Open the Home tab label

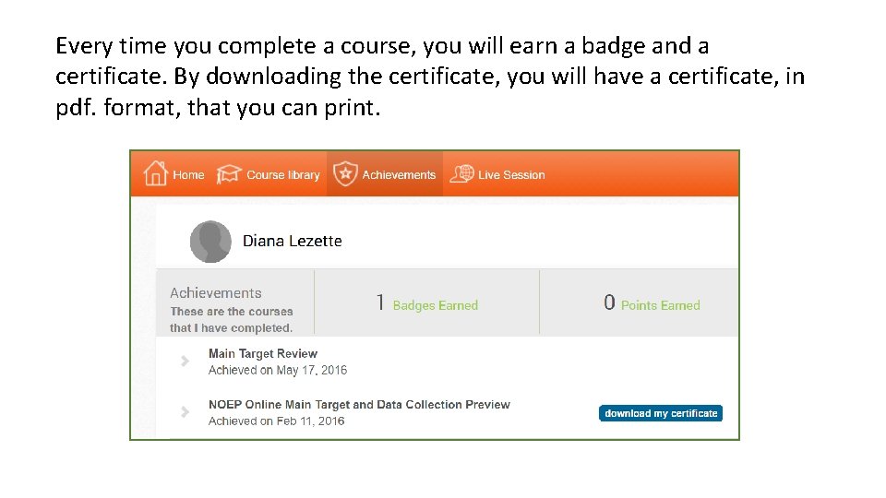188,174
